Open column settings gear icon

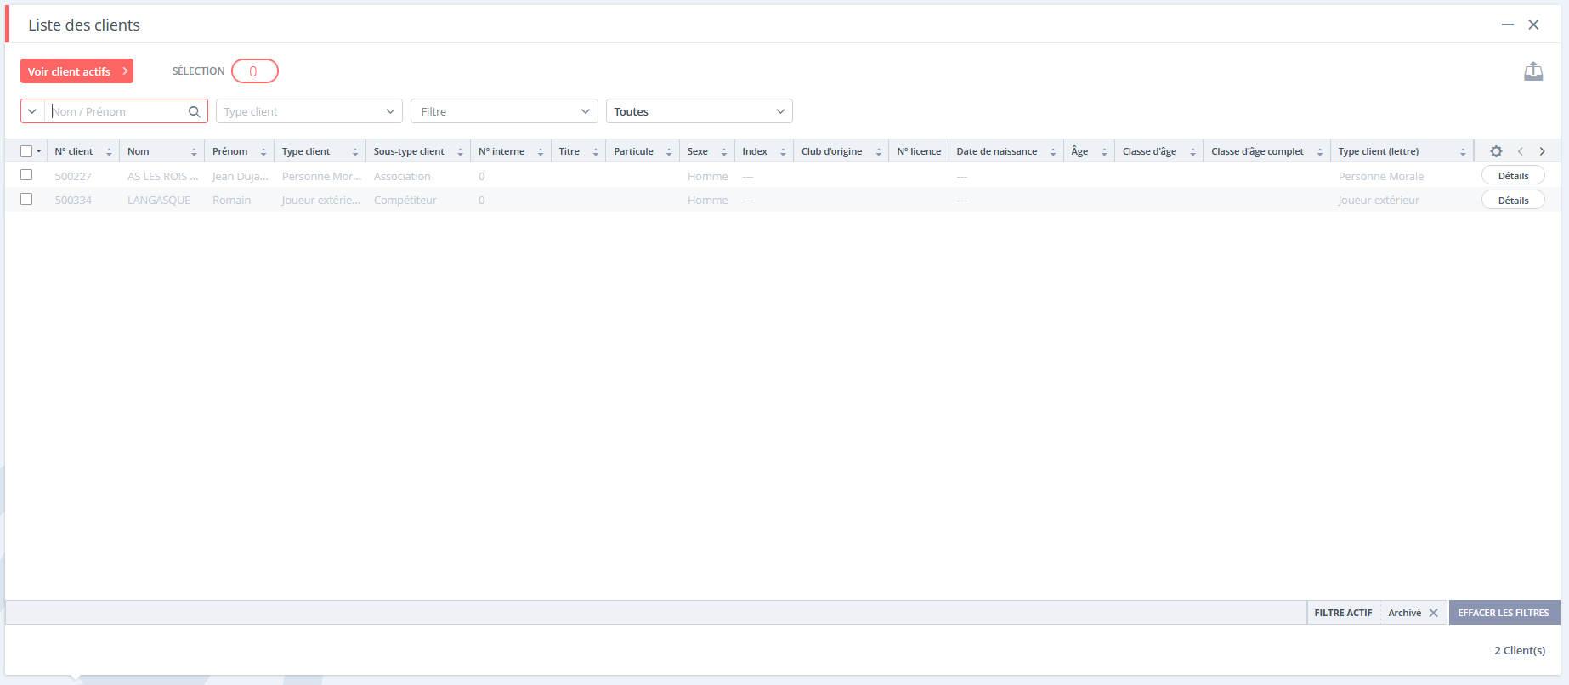click(x=1496, y=151)
